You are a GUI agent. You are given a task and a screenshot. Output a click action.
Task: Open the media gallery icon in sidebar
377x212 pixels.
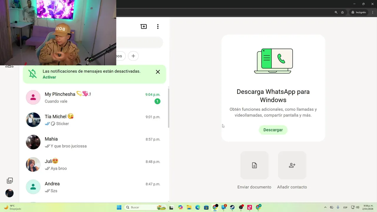click(10, 180)
